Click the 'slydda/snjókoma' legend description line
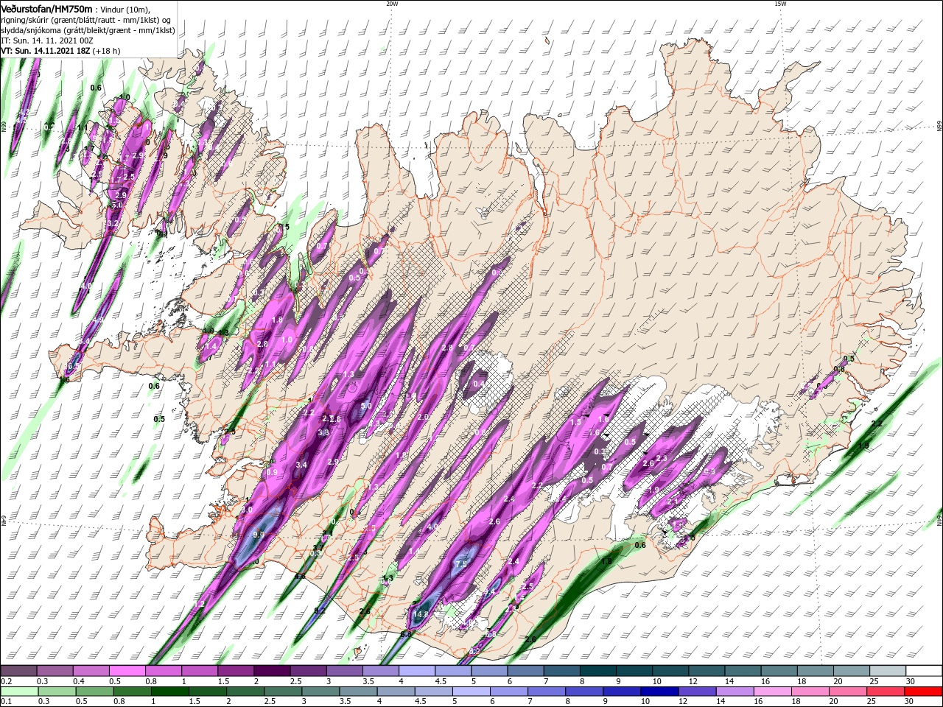 click(88, 30)
